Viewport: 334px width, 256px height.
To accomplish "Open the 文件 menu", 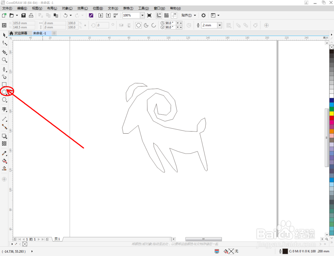I will coord(7,8).
